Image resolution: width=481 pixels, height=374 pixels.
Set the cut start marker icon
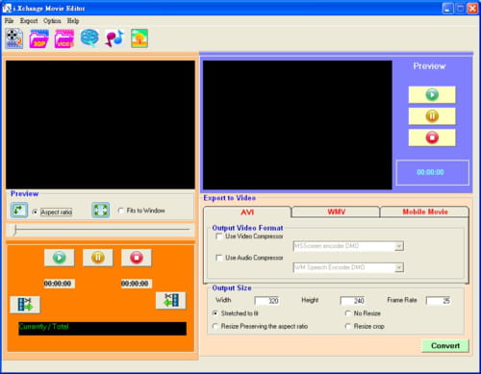25,304
